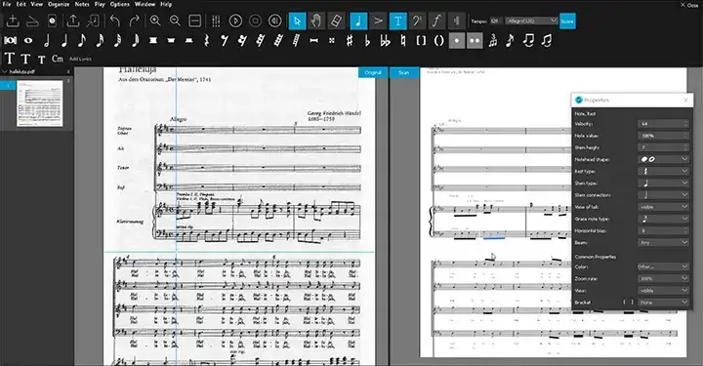Toggle the accent articulation palette
Screen dimensions: 703x366
pos(378,21)
